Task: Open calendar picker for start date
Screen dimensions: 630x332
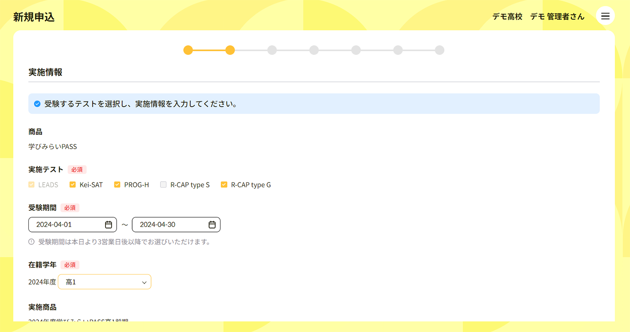Action: [x=109, y=225]
